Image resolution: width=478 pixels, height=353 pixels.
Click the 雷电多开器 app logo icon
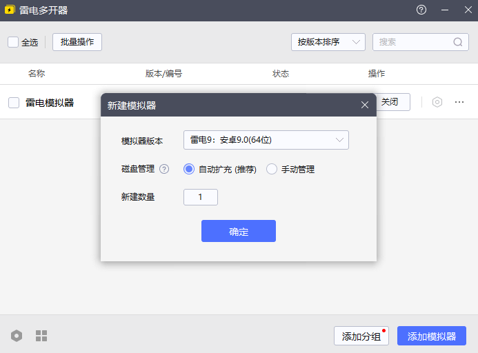tap(10, 10)
